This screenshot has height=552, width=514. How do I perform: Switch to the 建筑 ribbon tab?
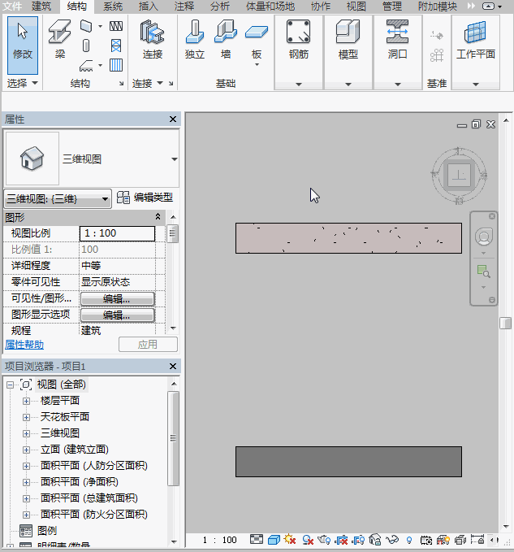(x=41, y=6)
